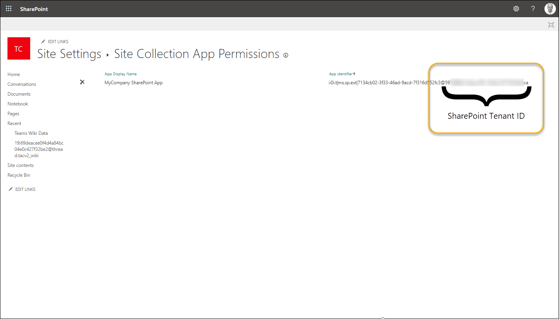Select the app identifier string
559x319 pixels.
pos(428,83)
